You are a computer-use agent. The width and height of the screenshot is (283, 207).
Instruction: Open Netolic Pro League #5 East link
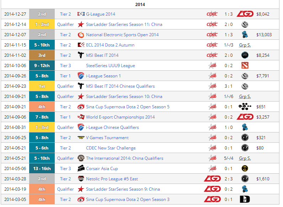[x=112, y=179]
